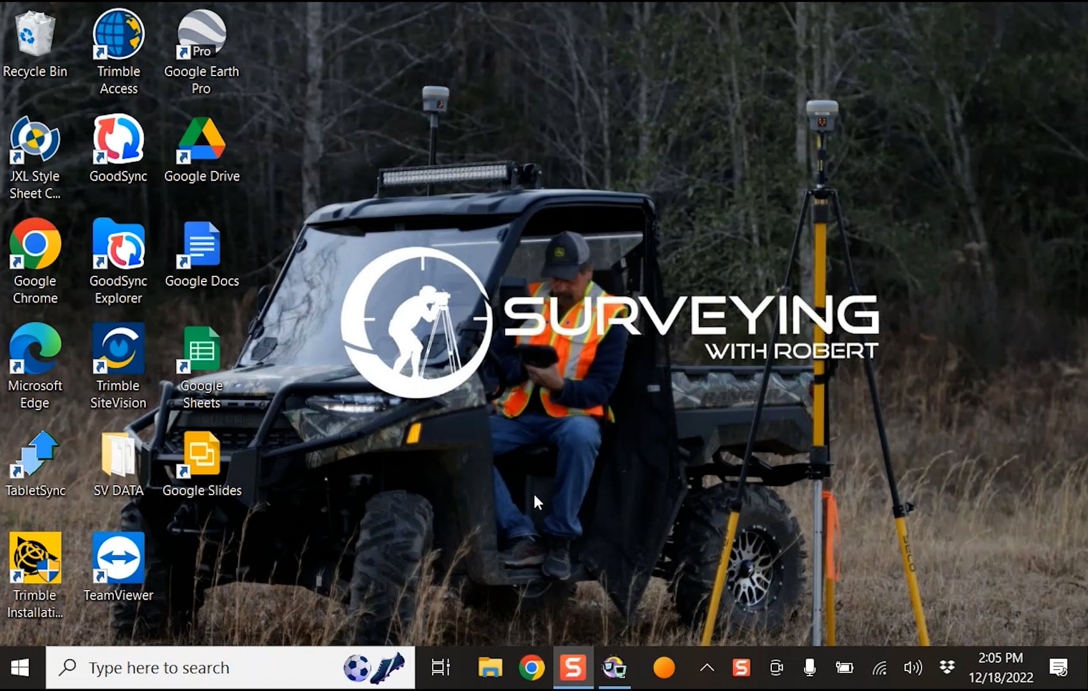Launch Trimble Access from the desktop
The image size is (1088, 691).
tap(118, 52)
